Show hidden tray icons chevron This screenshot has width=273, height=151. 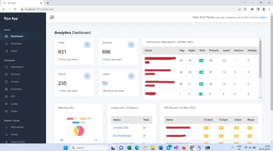tap(232, 148)
